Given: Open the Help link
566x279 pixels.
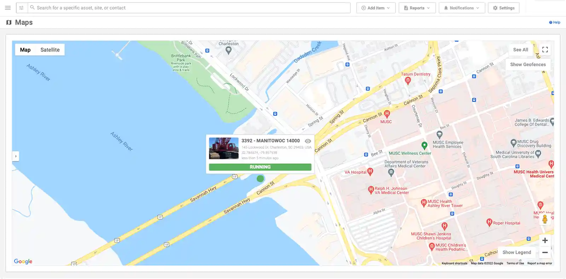Looking at the screenshot, I should coord(555,22).
